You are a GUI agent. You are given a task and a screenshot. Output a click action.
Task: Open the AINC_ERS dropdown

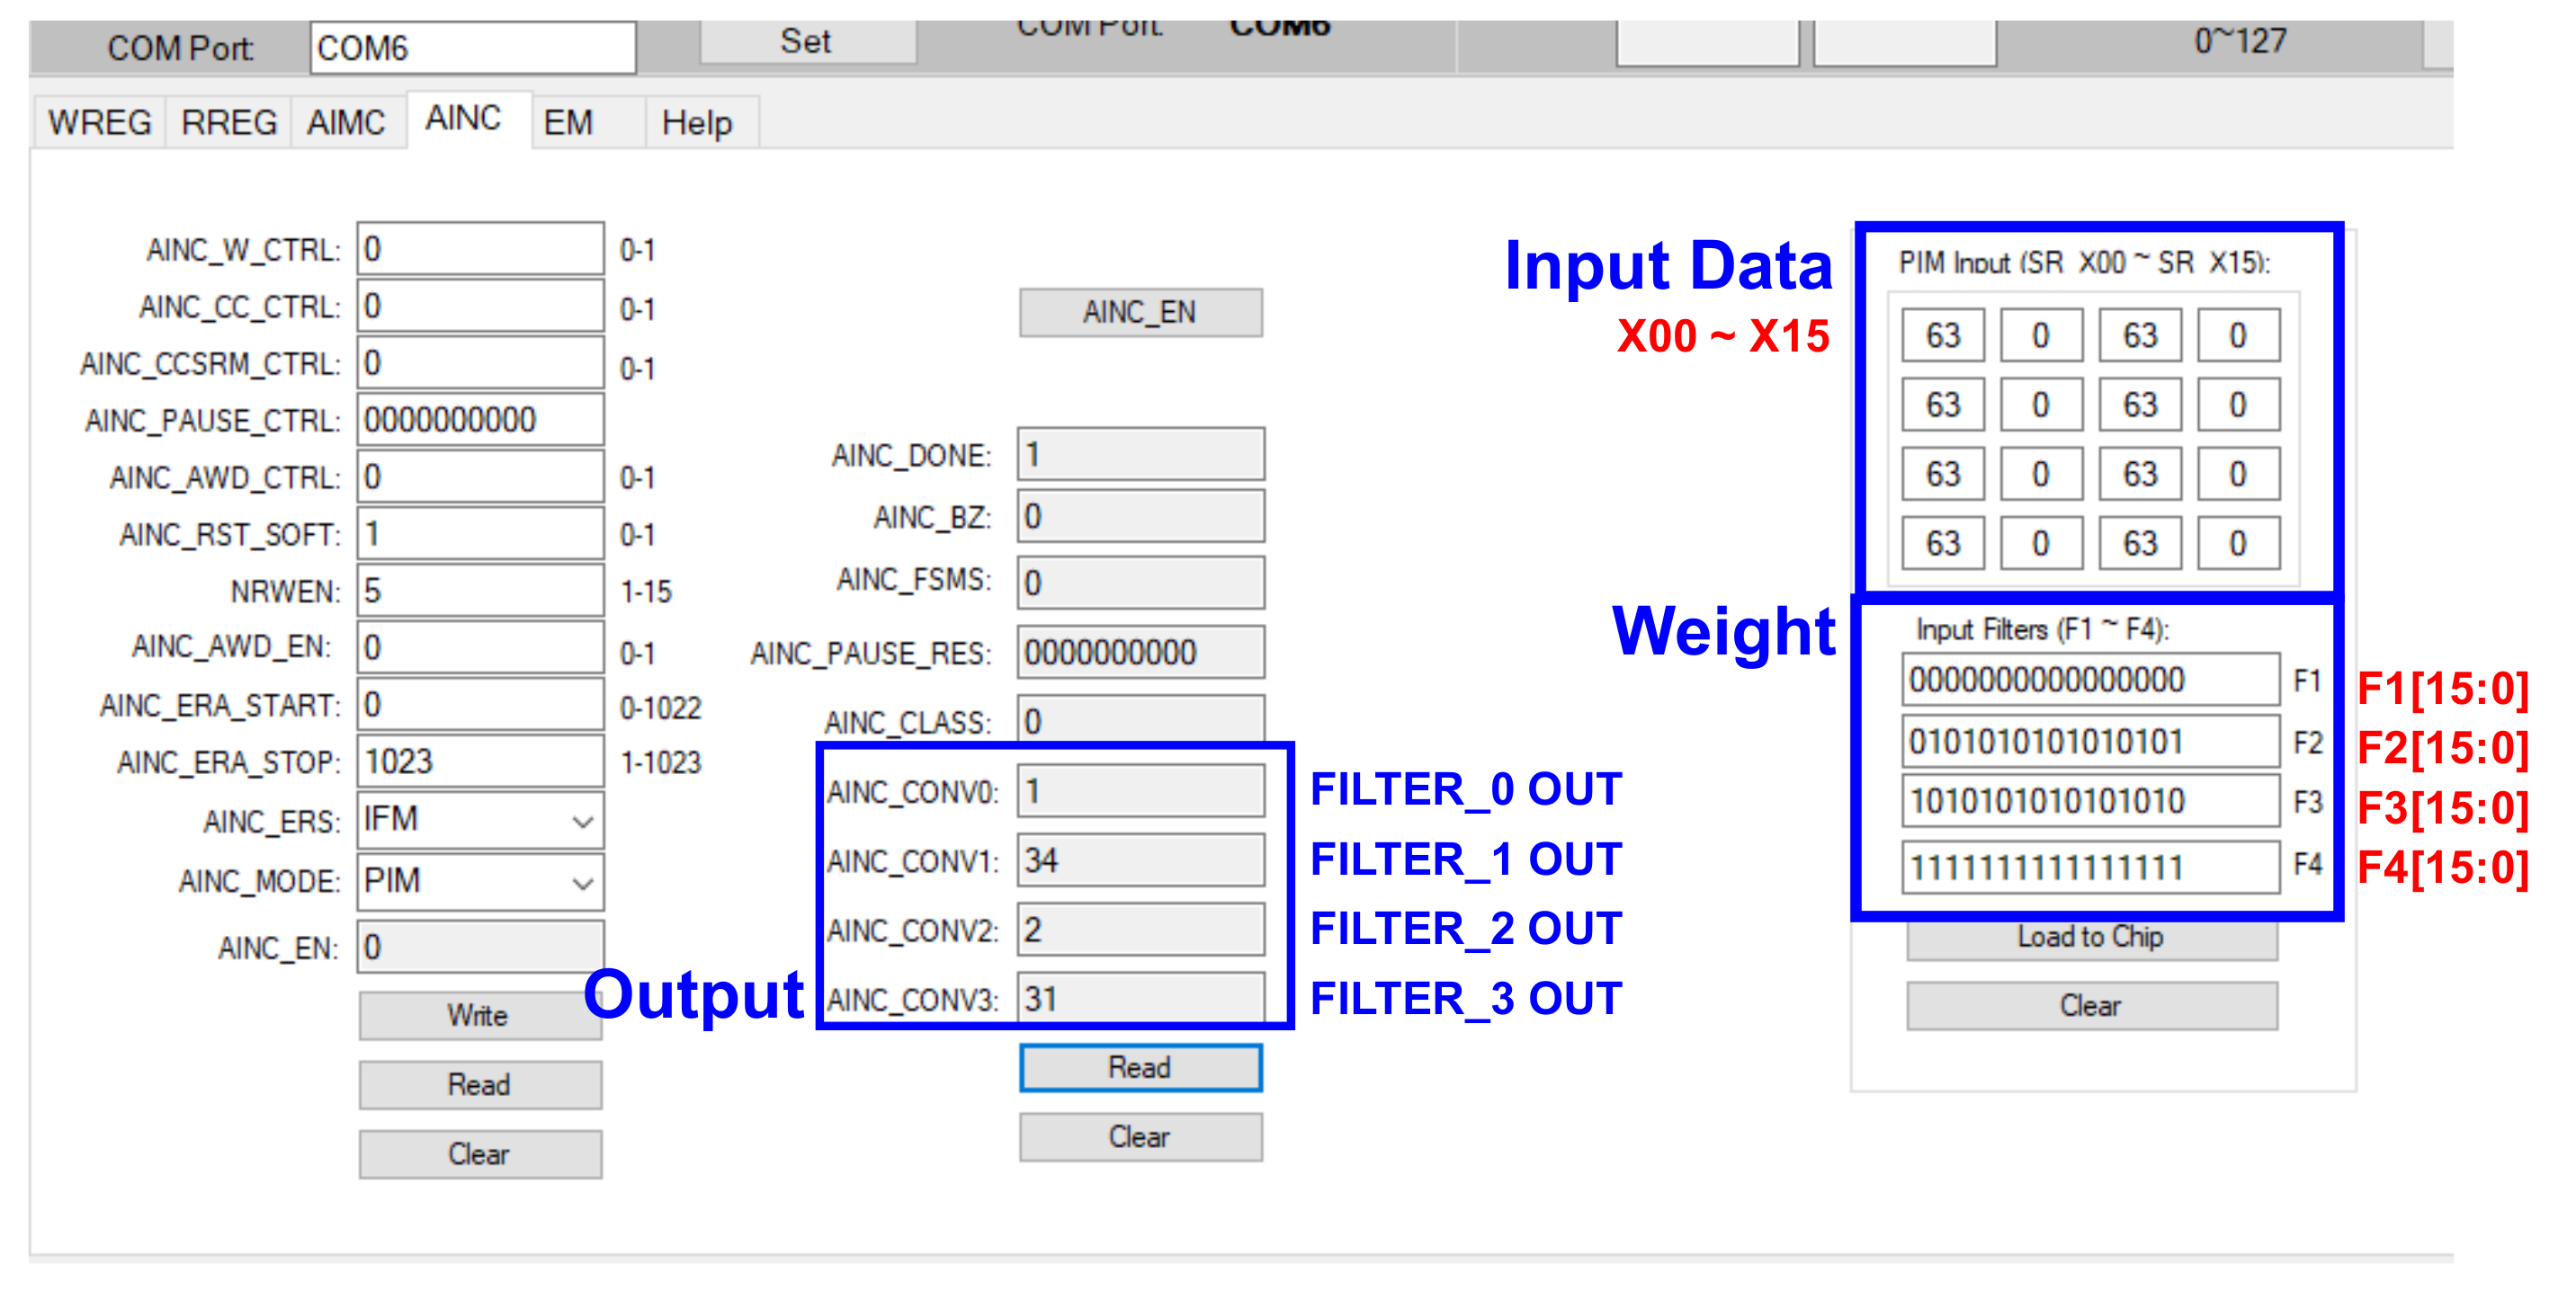click(x=582, y=821)
